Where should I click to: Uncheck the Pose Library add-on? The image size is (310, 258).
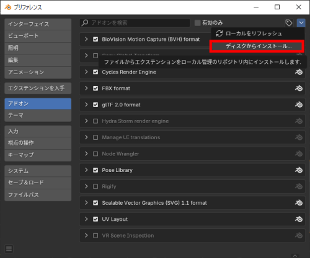point(95,170)
